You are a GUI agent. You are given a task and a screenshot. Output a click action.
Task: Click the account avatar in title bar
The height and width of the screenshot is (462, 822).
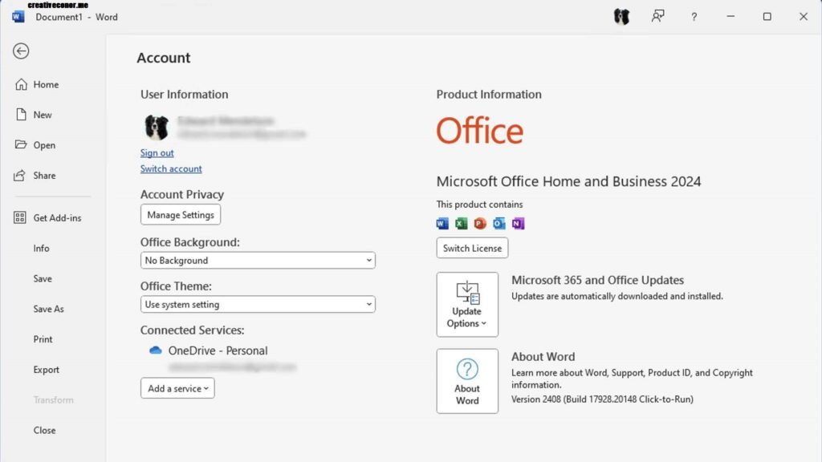(x=622, y=17)
